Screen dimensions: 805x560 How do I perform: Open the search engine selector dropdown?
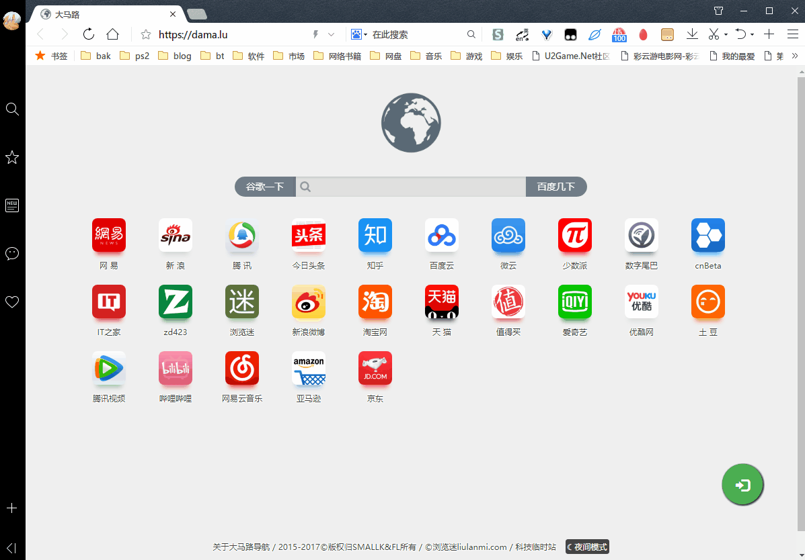tap(359, 34)
